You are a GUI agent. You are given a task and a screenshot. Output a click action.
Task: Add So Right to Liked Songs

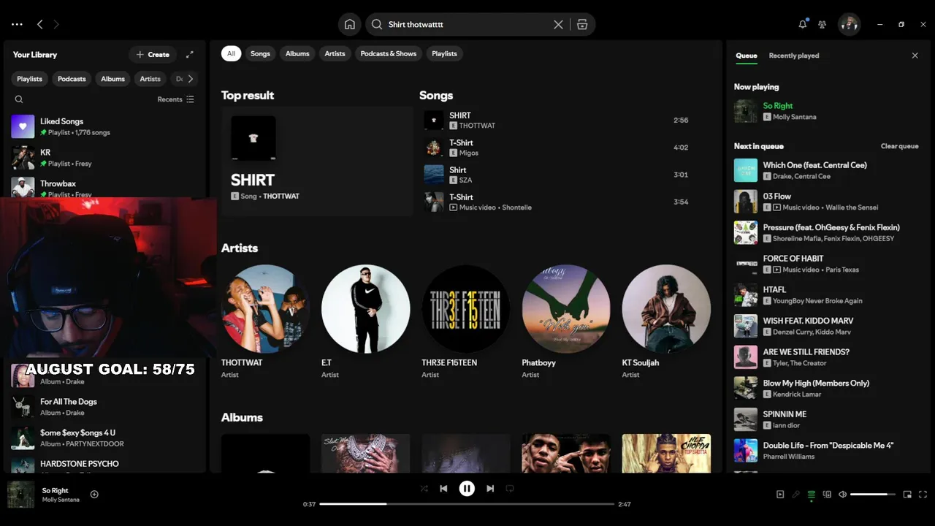coord(94,495)
